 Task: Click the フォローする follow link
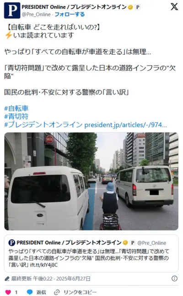[70, 14]
